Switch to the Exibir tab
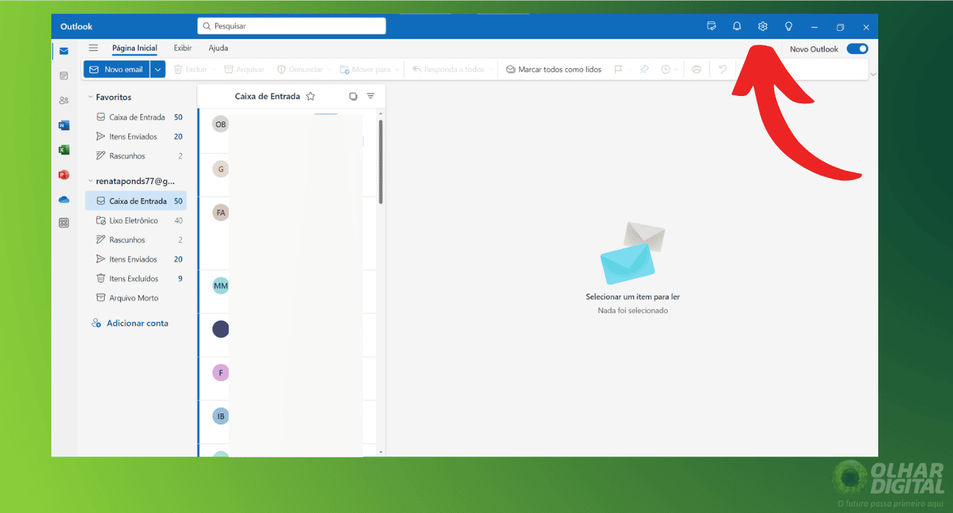This screenshot has height=513, width=953. [x=183, y=48]
